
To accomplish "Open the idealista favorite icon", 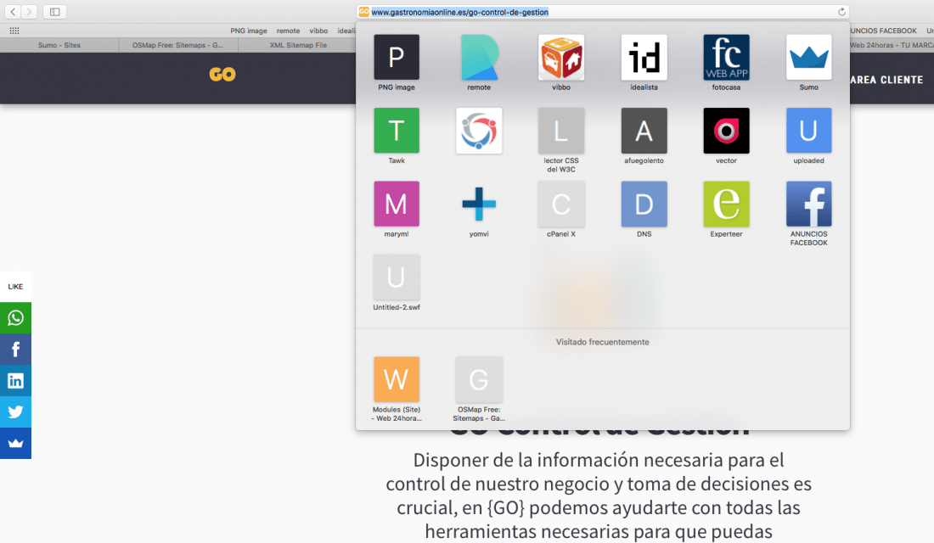I will pos(644,57).
